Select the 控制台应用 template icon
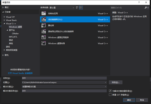This screenshot has width=151, height=104. [x=44, y=13]
